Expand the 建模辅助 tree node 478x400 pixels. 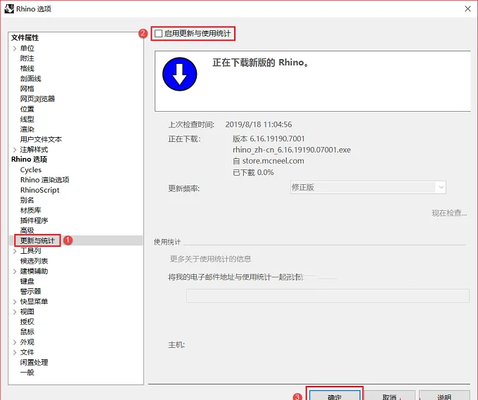(15, 271)
